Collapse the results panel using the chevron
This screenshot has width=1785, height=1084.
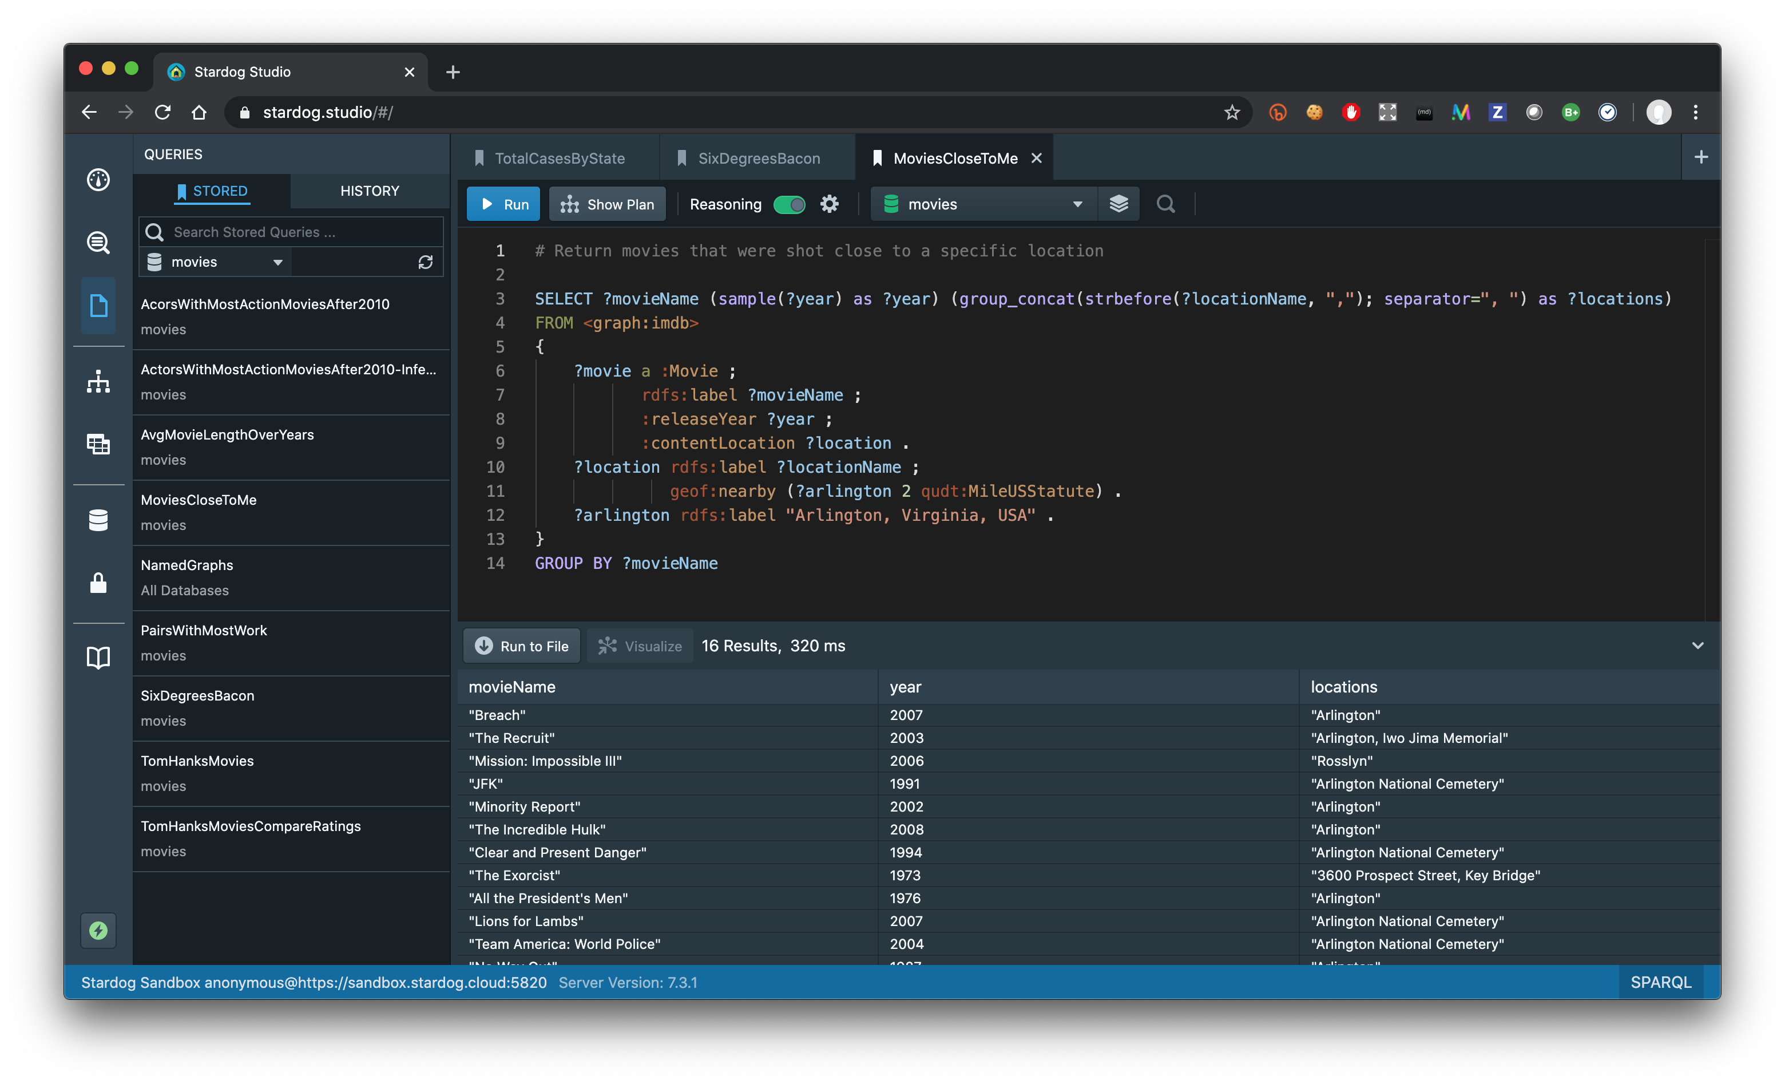click(x=1698, y=645)
